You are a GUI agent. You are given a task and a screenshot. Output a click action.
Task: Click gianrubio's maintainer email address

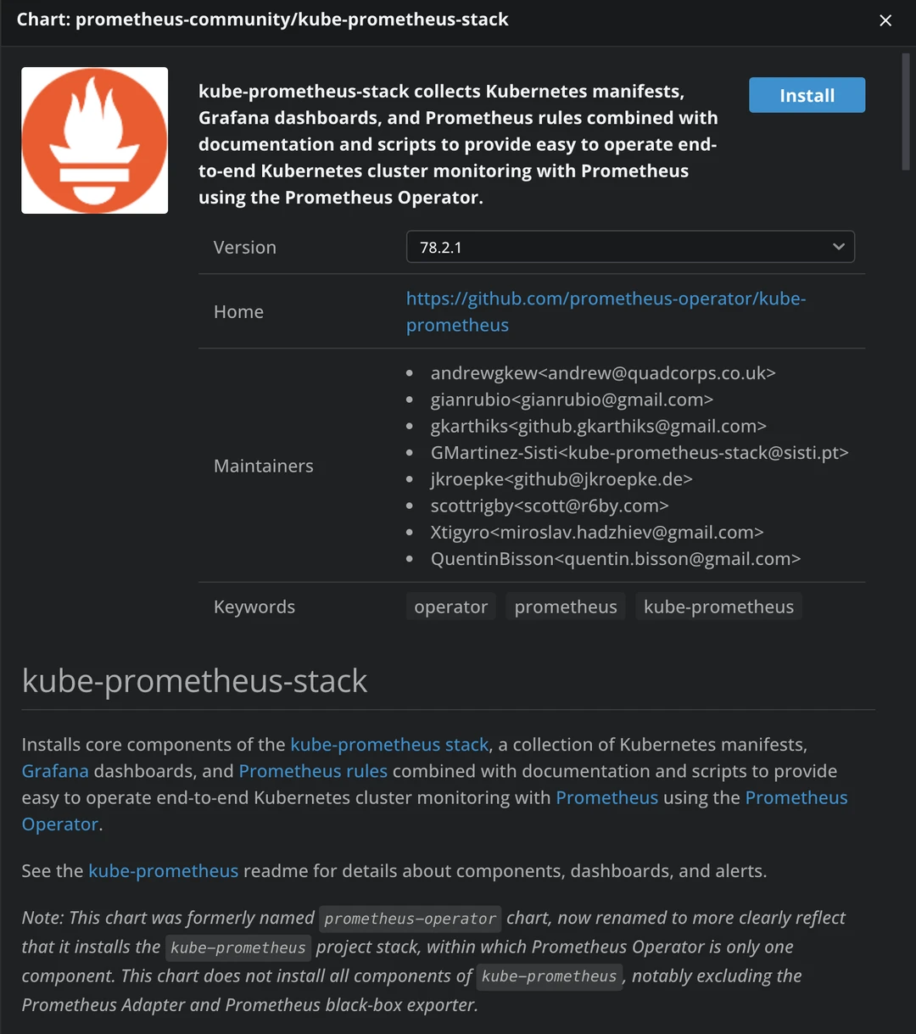[571, 399]
